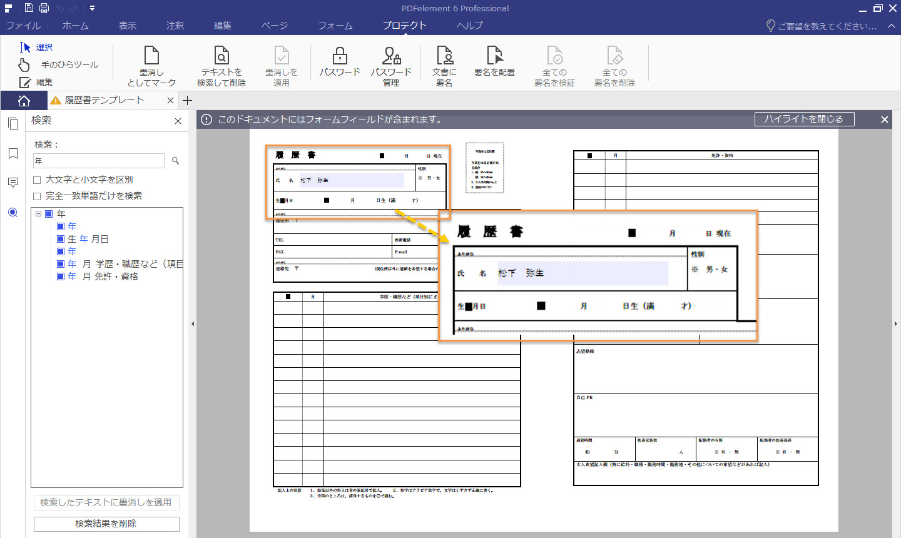Switch to the ホーム tab
The width and height of the screenshot is (901, 538).
75,26
